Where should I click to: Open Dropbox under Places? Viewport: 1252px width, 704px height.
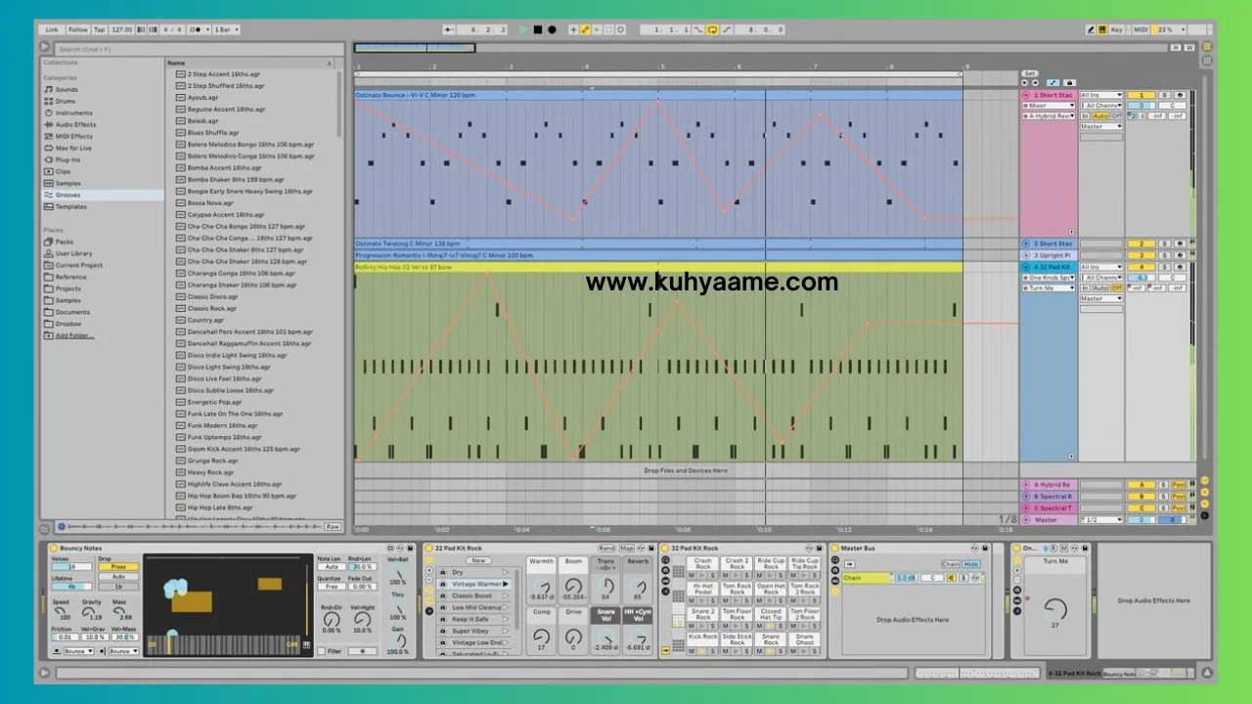tap(68, 324)
